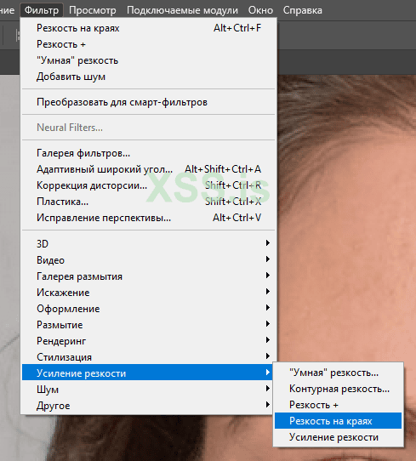Open the Фильтр menu in menu bar
This screenshot has height=461, width=416.
click(x=42, y=10)
